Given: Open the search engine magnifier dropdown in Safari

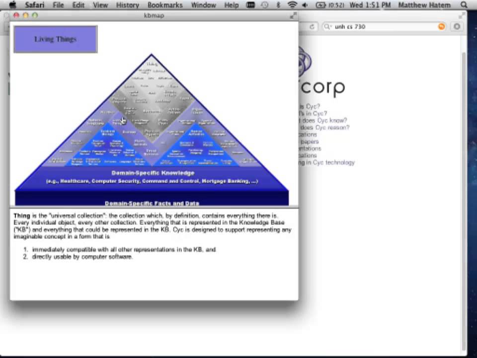Looking at the screenshot, I should click(x=327, y=27).
